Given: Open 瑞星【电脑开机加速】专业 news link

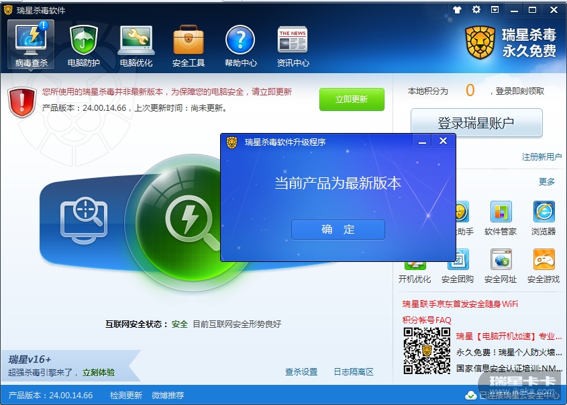Looking at the screenshot, I should pyautogui.click(x=509, y=336).
